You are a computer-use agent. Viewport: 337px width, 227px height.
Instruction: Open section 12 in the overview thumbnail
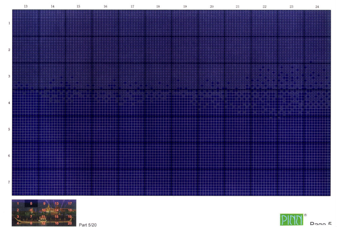43,223
